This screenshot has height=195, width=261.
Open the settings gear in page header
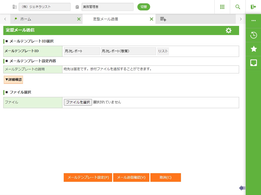click(x=229, y=30)
